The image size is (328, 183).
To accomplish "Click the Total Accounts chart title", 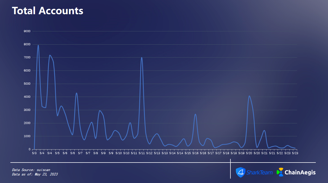I will coord(47,11).
